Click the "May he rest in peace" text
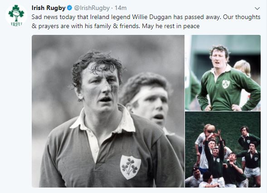The image size is (267, 193). tap(170, 26)
